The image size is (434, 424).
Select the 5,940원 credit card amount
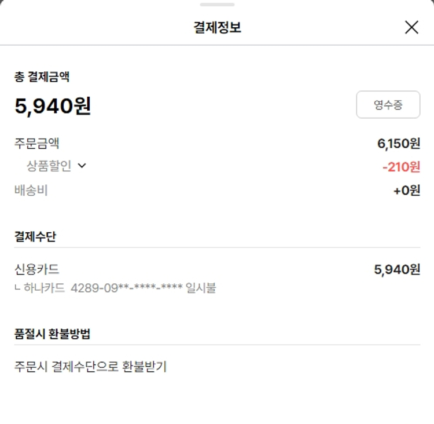397,269
